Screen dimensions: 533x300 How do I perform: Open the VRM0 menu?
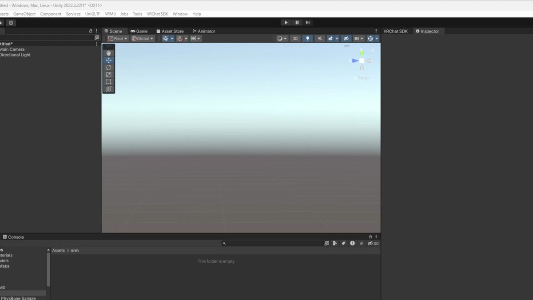(x=110, y=14)
